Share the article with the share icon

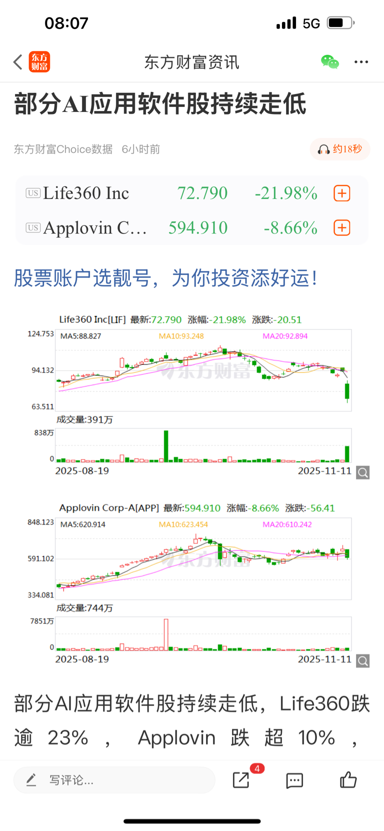pyautogui.click(x=241, y=780)
